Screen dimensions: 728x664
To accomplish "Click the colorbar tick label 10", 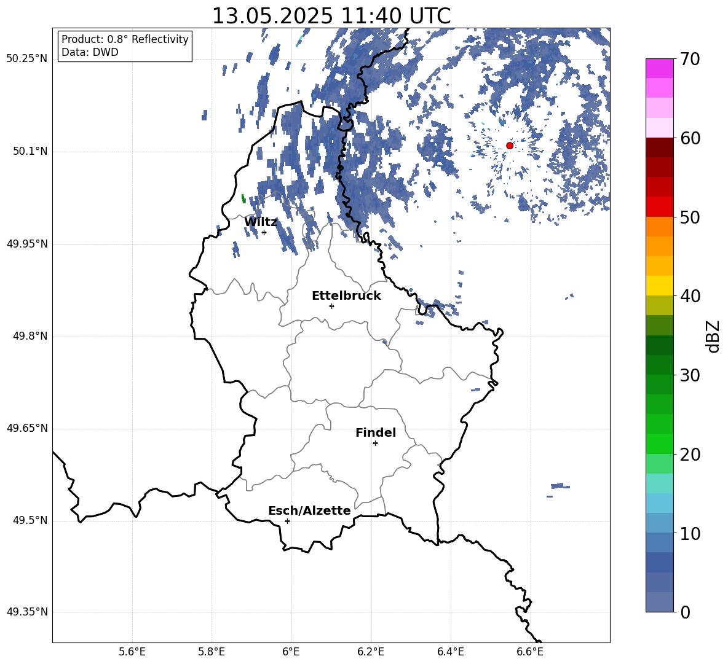I will tap(690, 533).
